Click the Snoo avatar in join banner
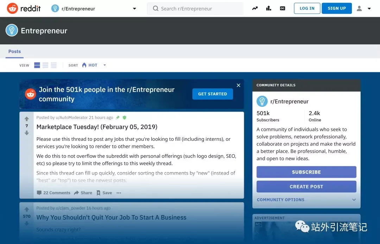The height and width of the screenshot is (244, 380). click(31, 94)
